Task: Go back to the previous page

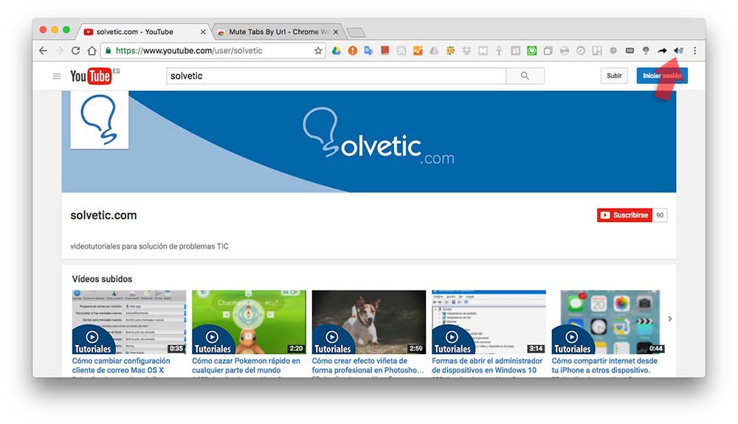Action: click(44, 50)
